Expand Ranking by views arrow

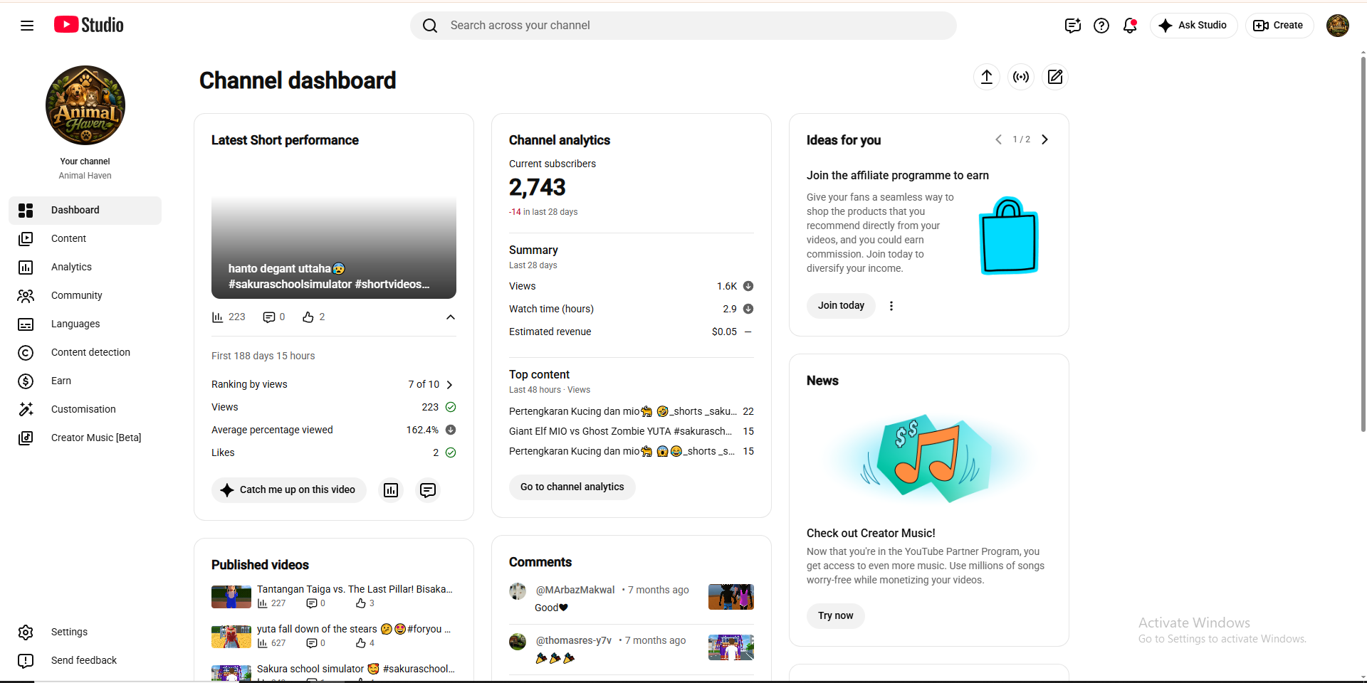[449, 384]
